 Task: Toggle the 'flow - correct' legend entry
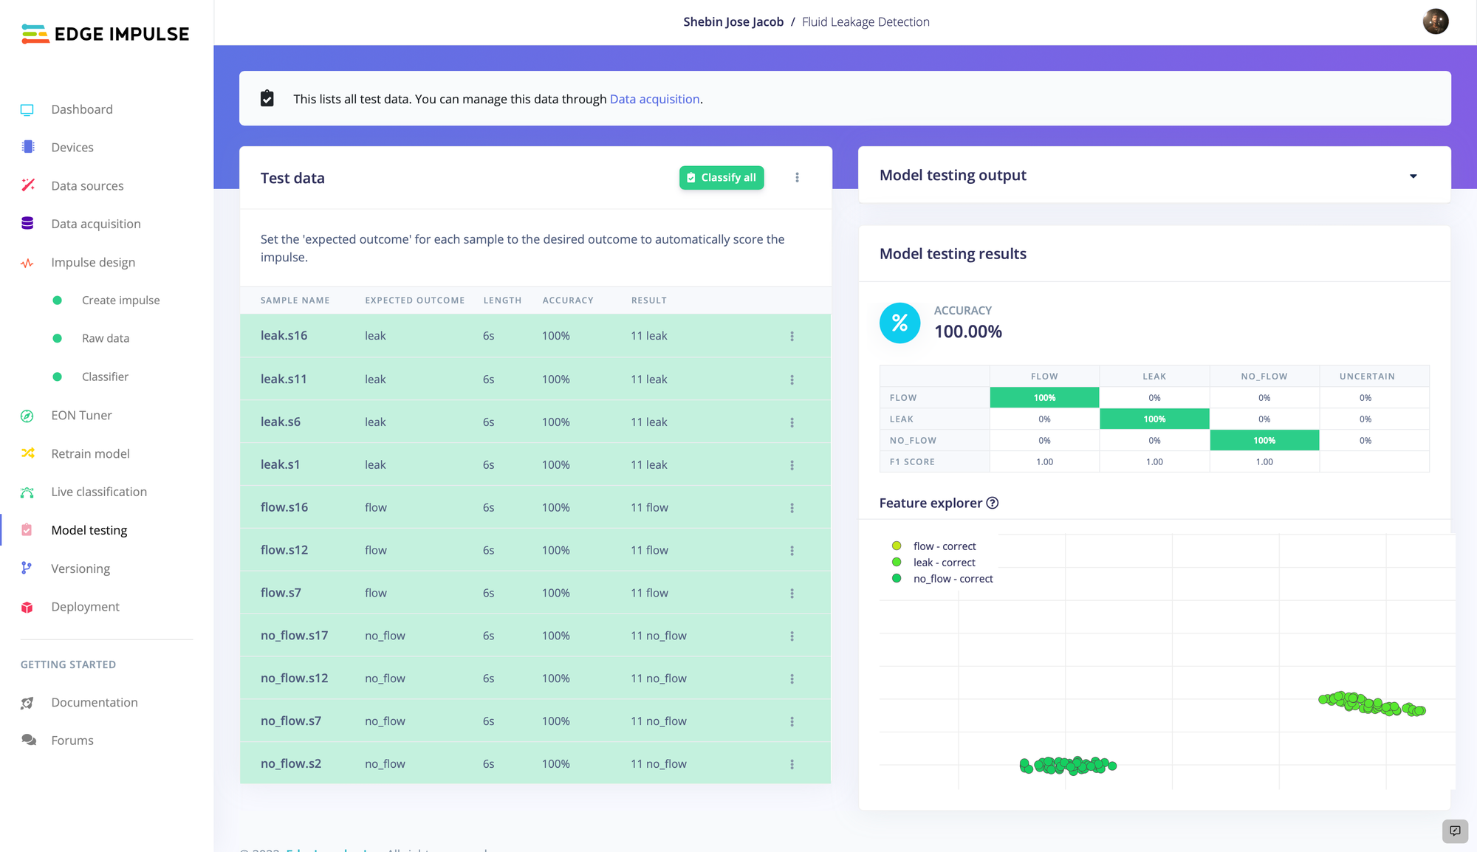[944, 546]
